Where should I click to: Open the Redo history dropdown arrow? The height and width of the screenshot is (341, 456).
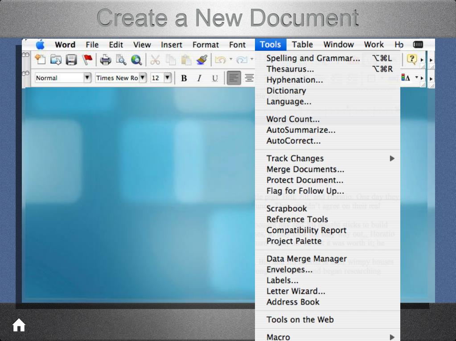[252, 60]
